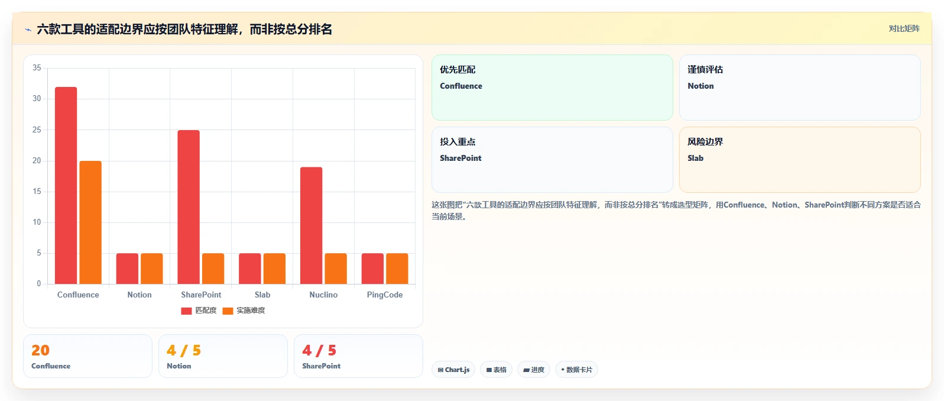This screenshot has height=401, width=944.
Task: Open the Confluence stat card showing 20
Action: tap(87, 356)
